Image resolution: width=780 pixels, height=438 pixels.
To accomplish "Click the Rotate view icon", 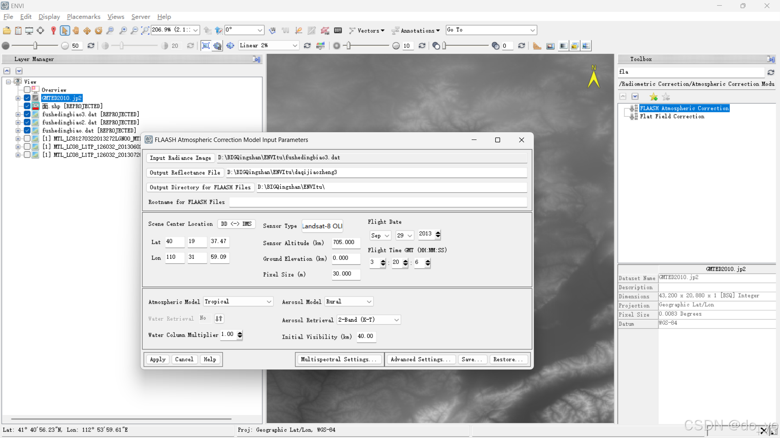I will pos(98,30).
